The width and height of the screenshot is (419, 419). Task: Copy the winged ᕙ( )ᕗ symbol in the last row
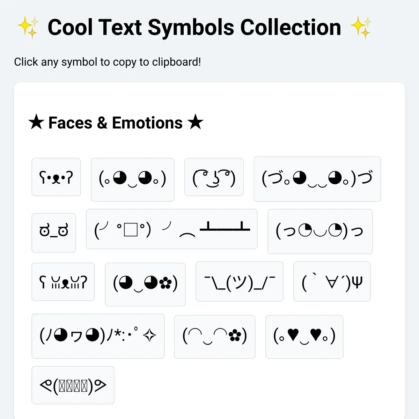point(73,385)
